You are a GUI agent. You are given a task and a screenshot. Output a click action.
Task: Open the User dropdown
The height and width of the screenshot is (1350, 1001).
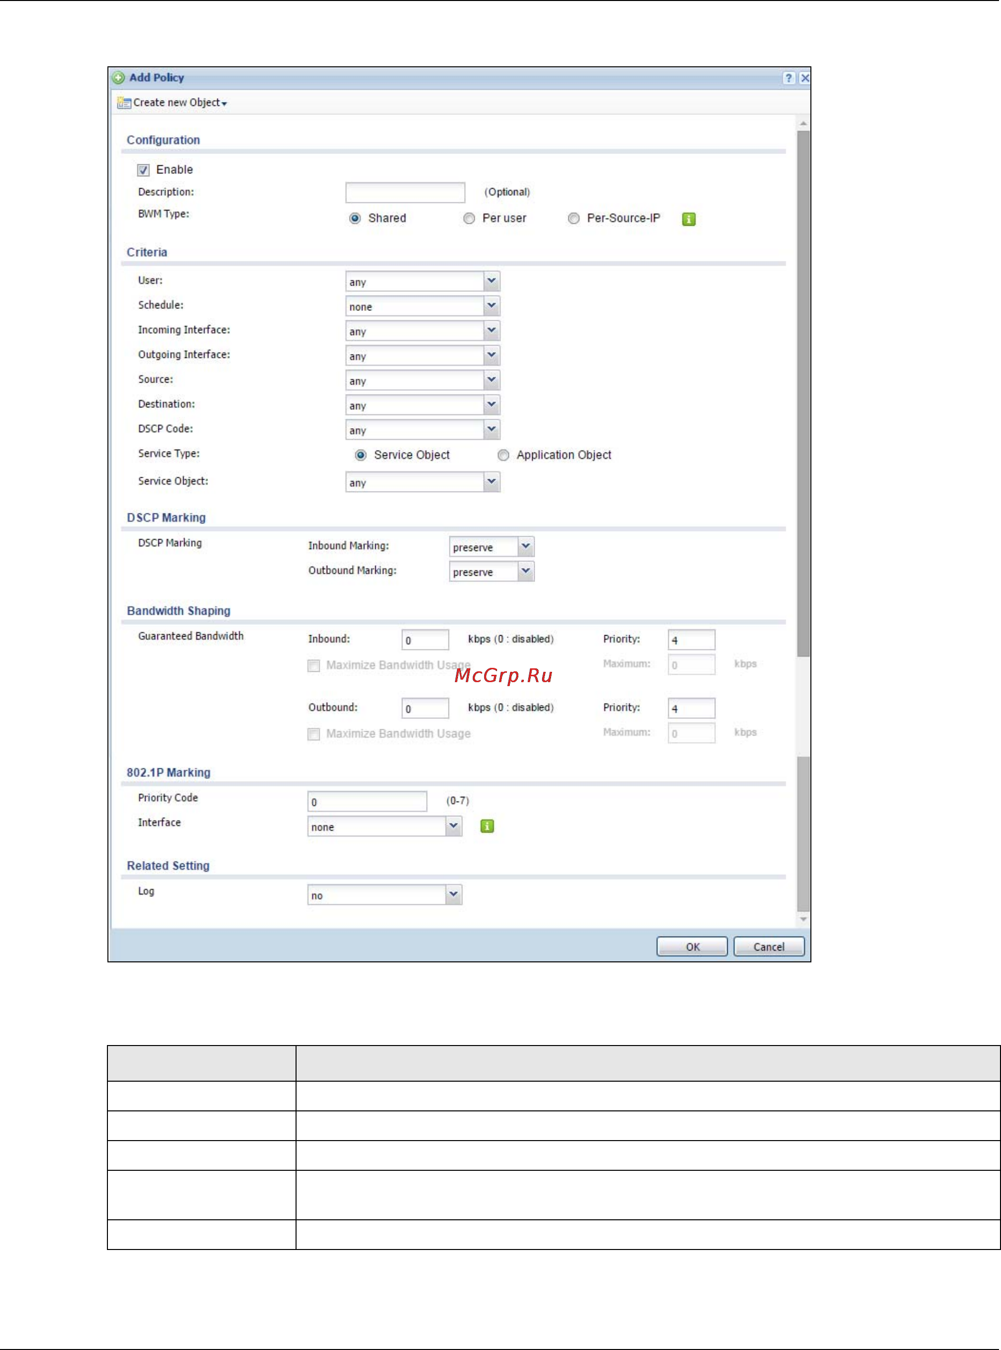pos(423,281)
